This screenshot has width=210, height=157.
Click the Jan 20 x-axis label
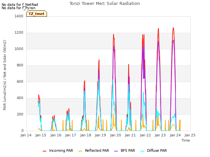115,135
